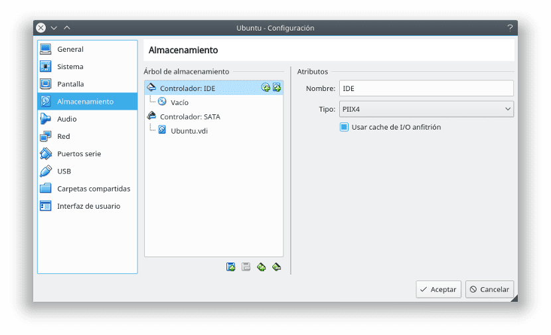Switch to the Sistema settings page
This screenshot has height=335, width=551.
coord(70,66)
